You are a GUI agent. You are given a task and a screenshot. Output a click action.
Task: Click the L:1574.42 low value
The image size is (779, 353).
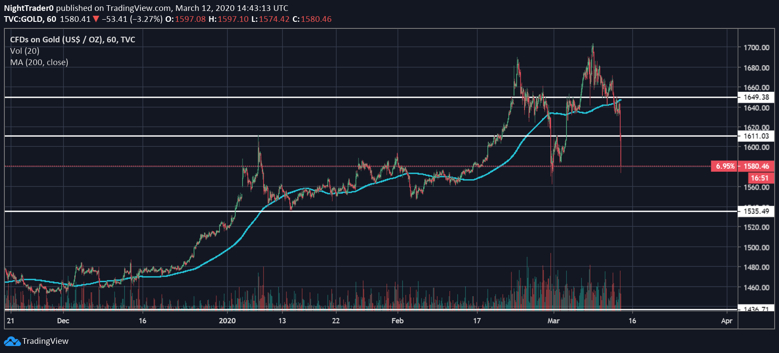coord(271,19)
